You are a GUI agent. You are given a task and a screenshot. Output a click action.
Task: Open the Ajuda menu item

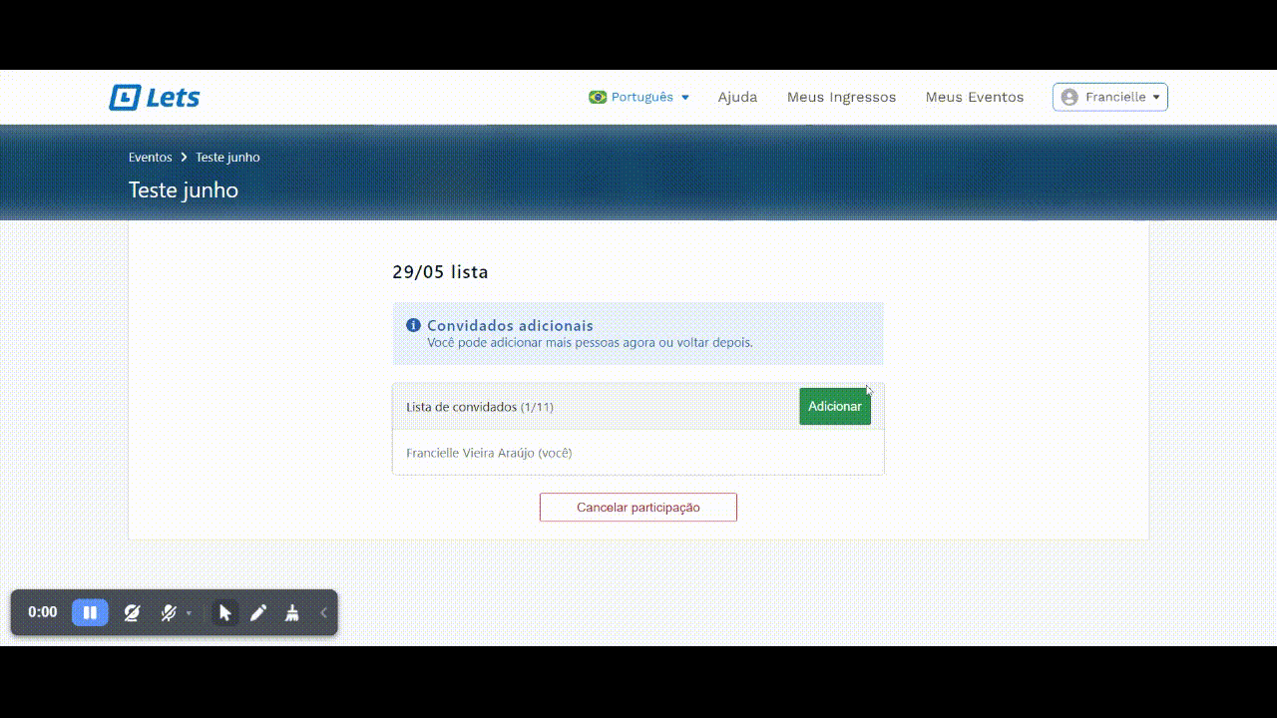coord(737,97)
